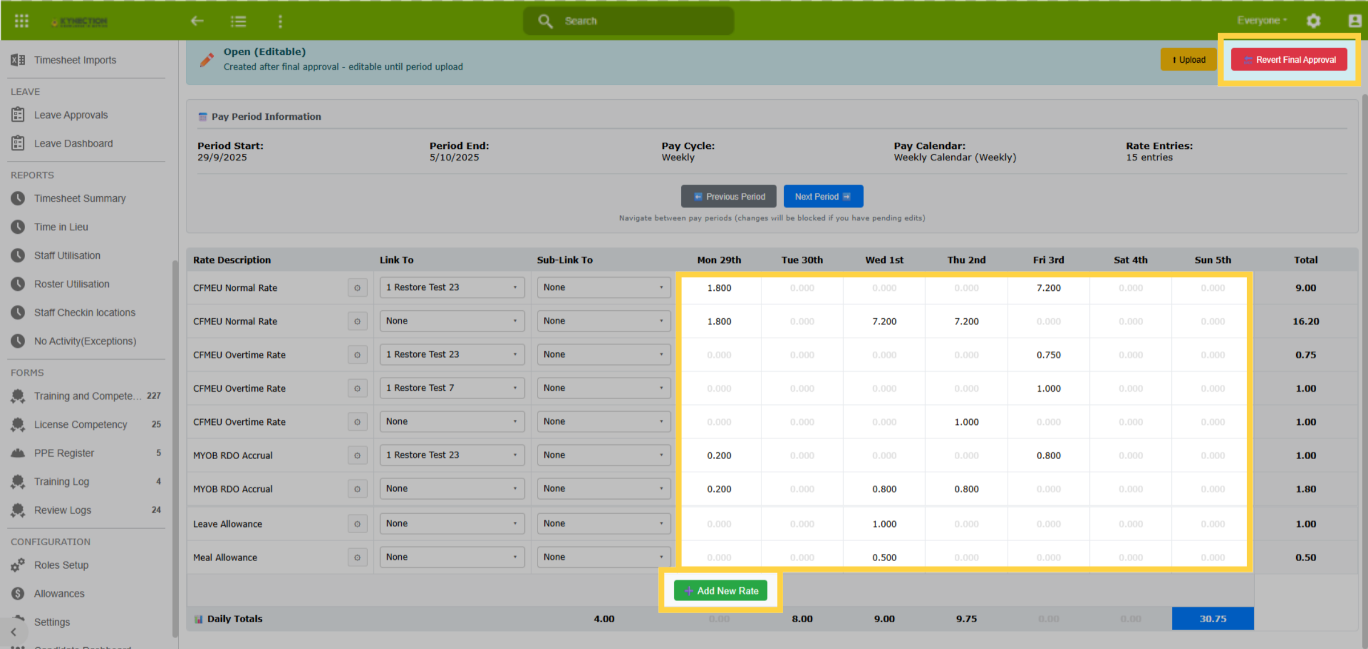Viewport: 1368px width, 649px height.
Task: Click the Roster Utilisation clock icon
Action: 18,283
